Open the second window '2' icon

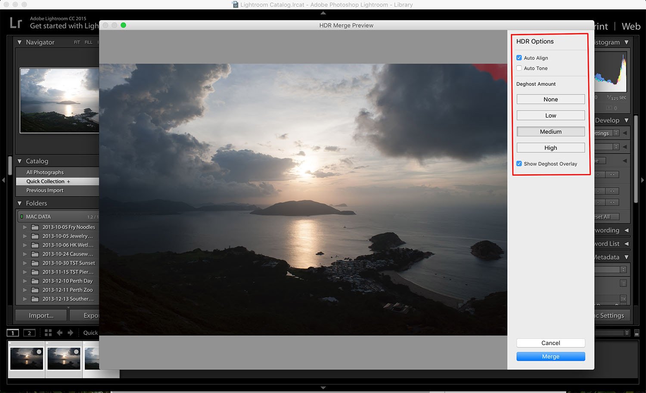29,333
